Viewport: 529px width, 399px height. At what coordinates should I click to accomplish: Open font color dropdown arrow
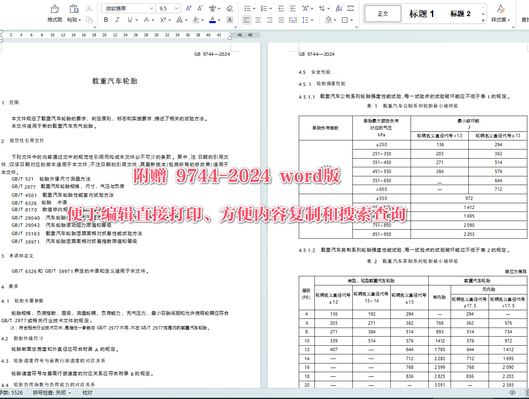click(x=219, y=20)
